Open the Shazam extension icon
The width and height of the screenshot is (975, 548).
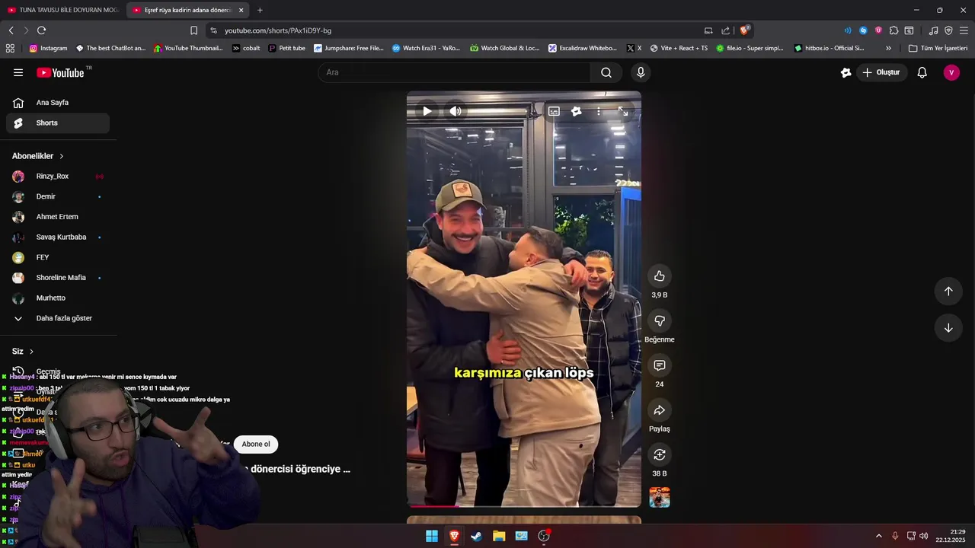(863, 30)
